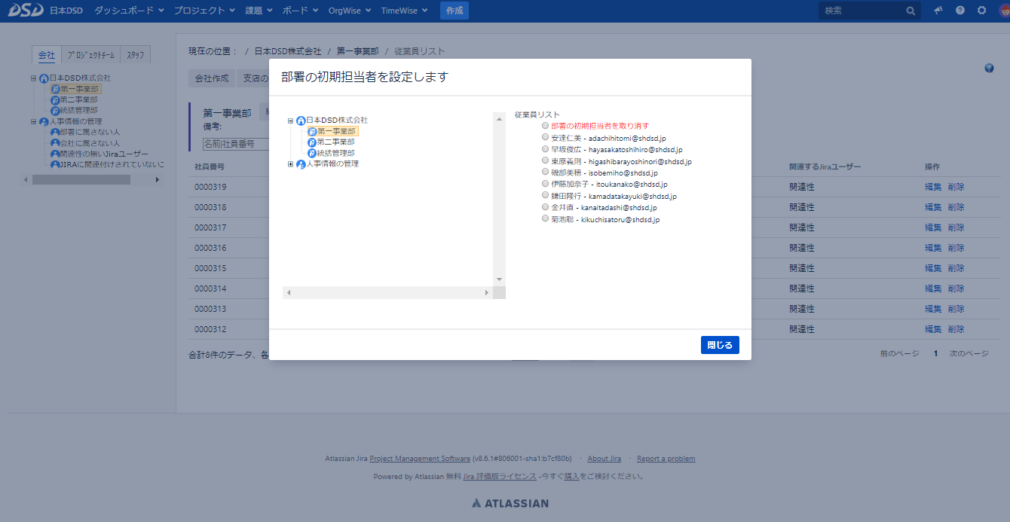Screen dimensions: 1010x522
Task: Select radio for 鎌田隆行 kamadatakayuki
Action: click(x=545, y=195)
